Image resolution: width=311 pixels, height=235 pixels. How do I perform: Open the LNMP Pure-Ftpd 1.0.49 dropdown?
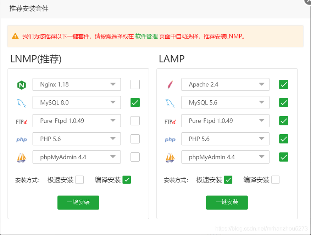[77, 121]
